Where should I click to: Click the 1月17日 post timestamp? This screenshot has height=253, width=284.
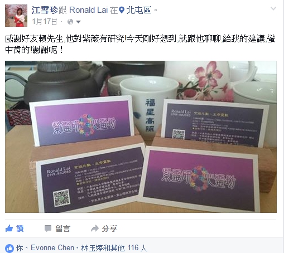click(45, 22)
